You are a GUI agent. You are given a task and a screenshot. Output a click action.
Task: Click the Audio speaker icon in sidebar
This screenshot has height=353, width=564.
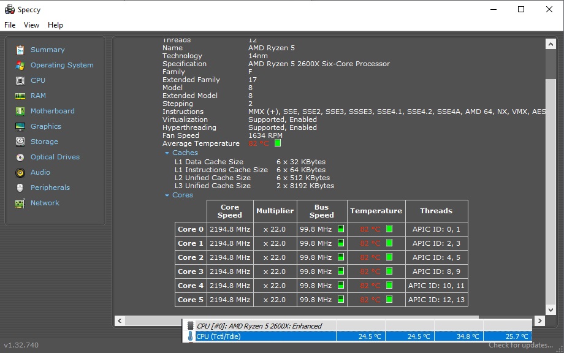coord(20,173)
